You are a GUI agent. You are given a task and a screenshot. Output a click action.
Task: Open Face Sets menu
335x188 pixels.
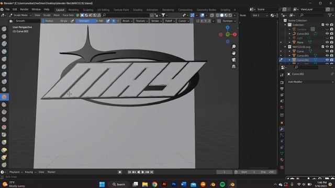68,15
